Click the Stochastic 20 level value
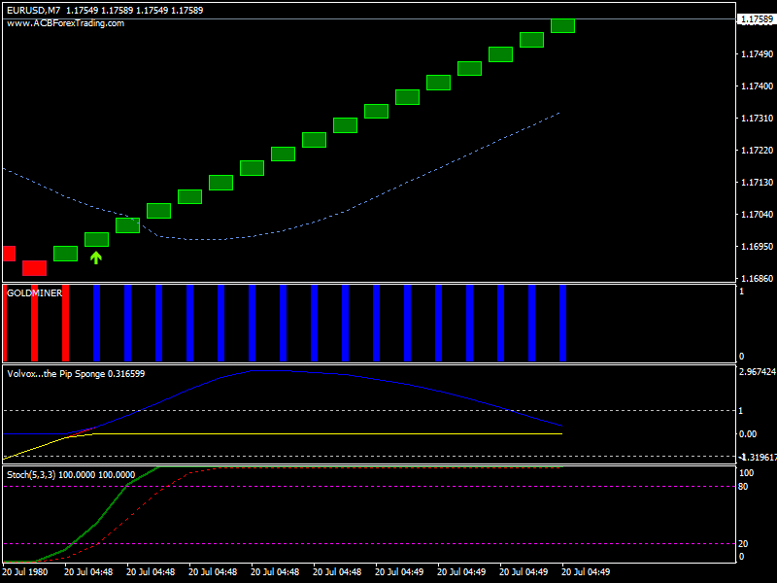Screen dimensions: 777x583 coord(745,544)
